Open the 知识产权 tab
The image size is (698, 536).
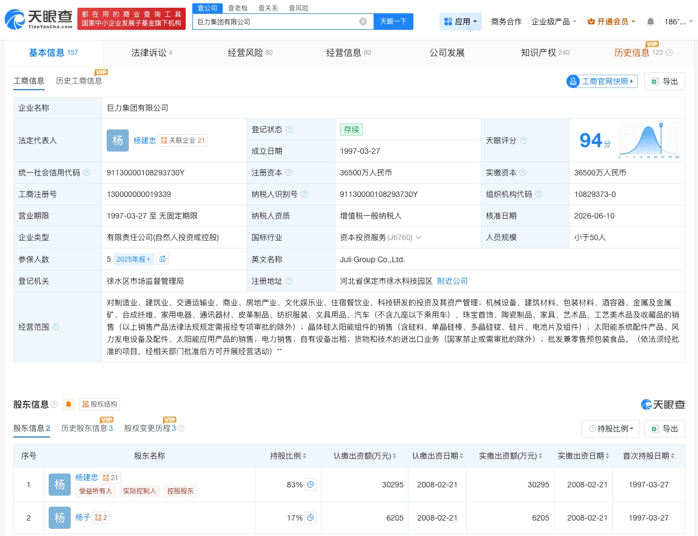545,53
